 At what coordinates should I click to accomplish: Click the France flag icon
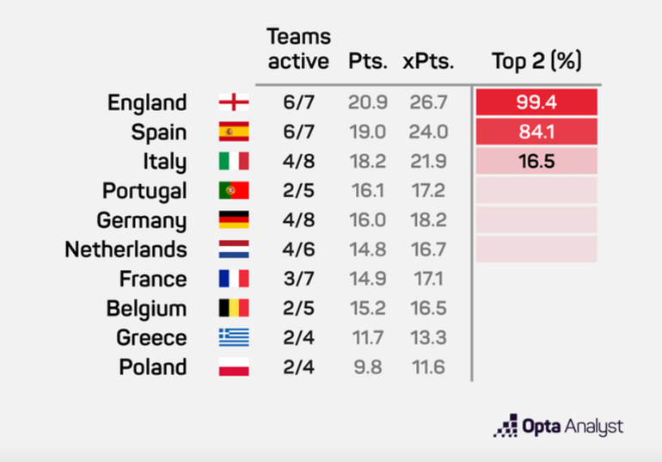pyautogui.click(x=234, y=279)
